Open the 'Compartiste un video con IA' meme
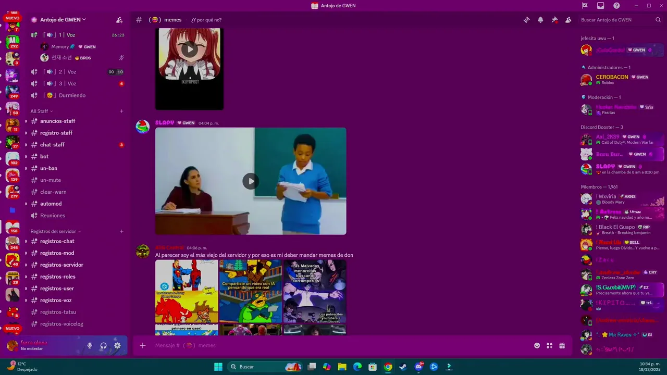 click(251, 291)
